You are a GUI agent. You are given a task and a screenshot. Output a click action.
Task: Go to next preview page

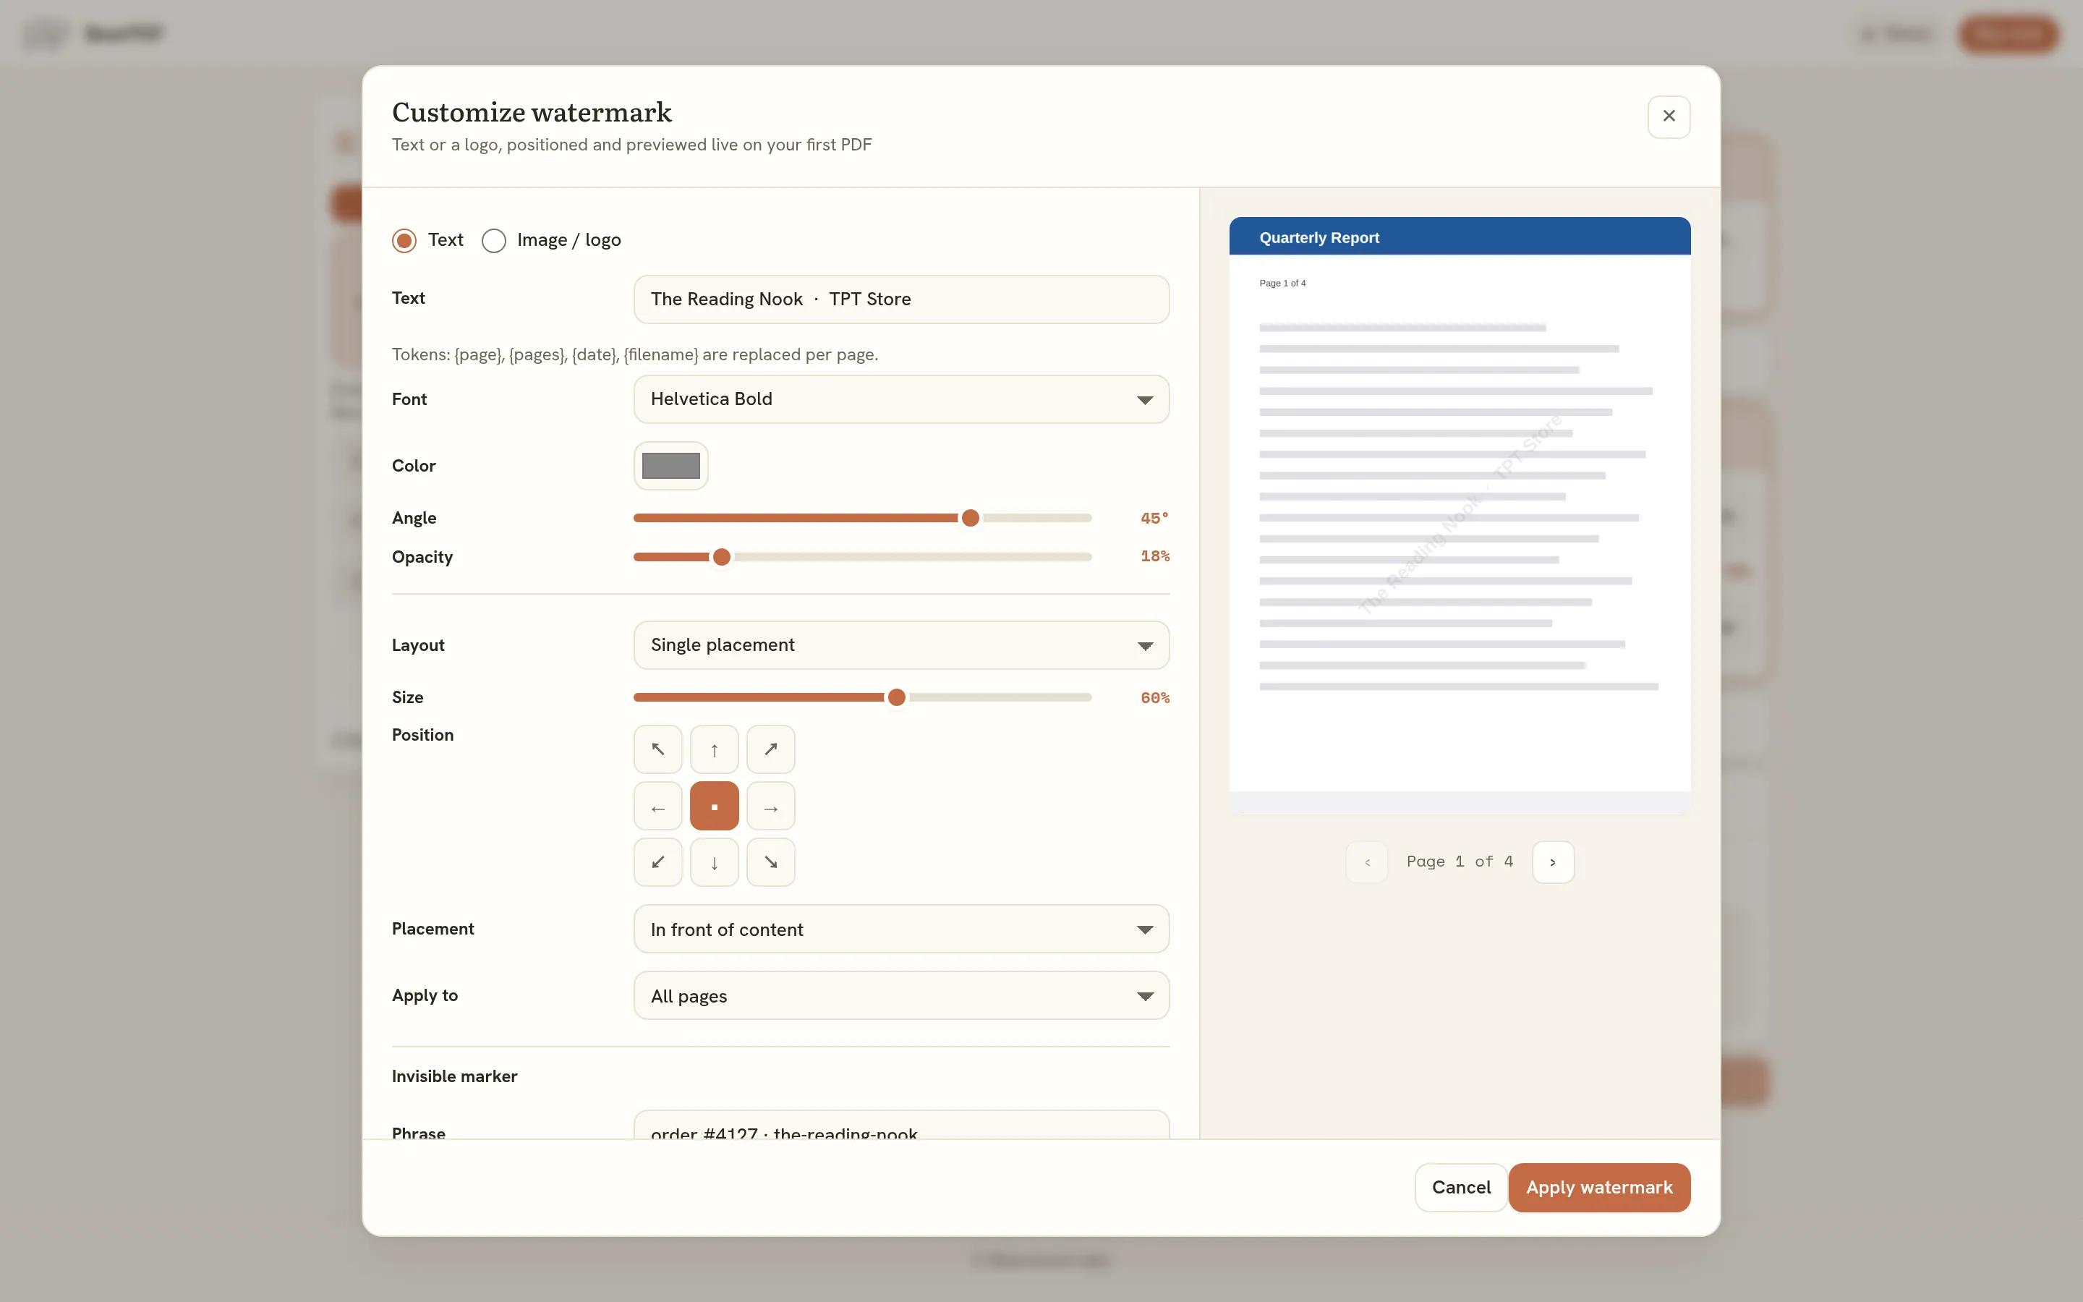pos(1553,862)
